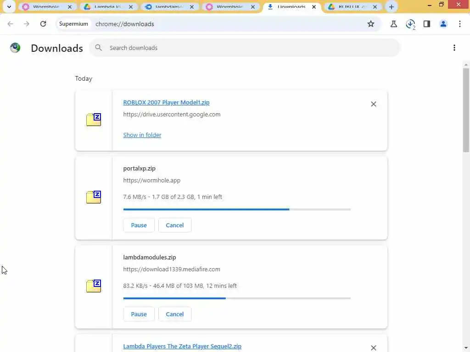
Task: Bookmark this page with the star icon
Action: (371, 24)
